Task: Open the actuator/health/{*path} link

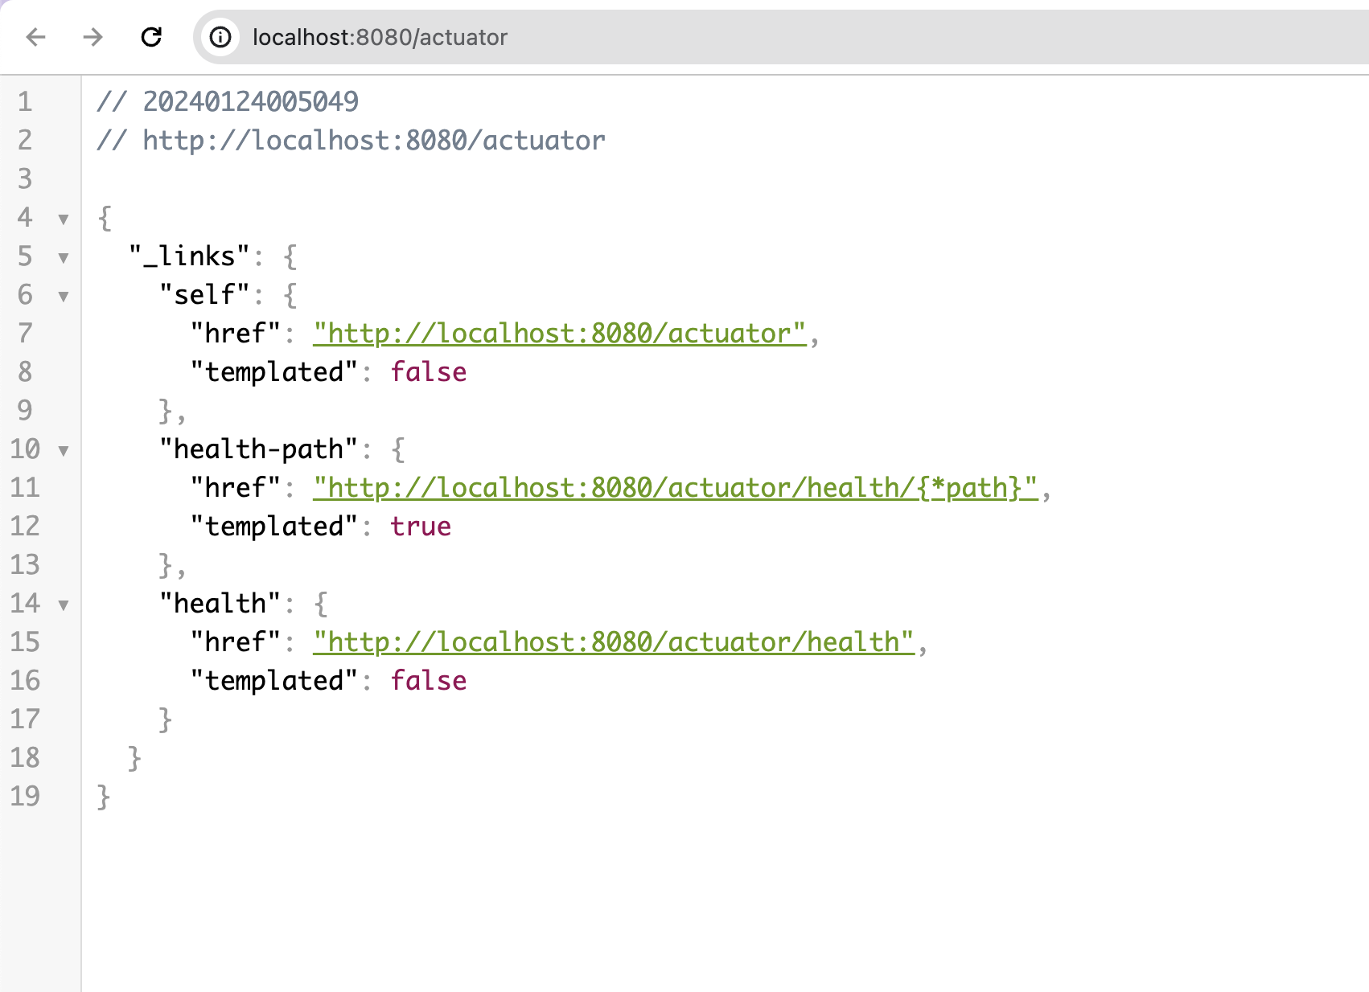Action: [x=675, y=487]
